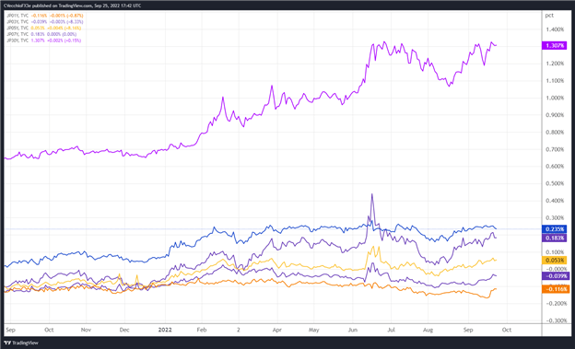Click the purple -0.039% price label

[556, 276]
